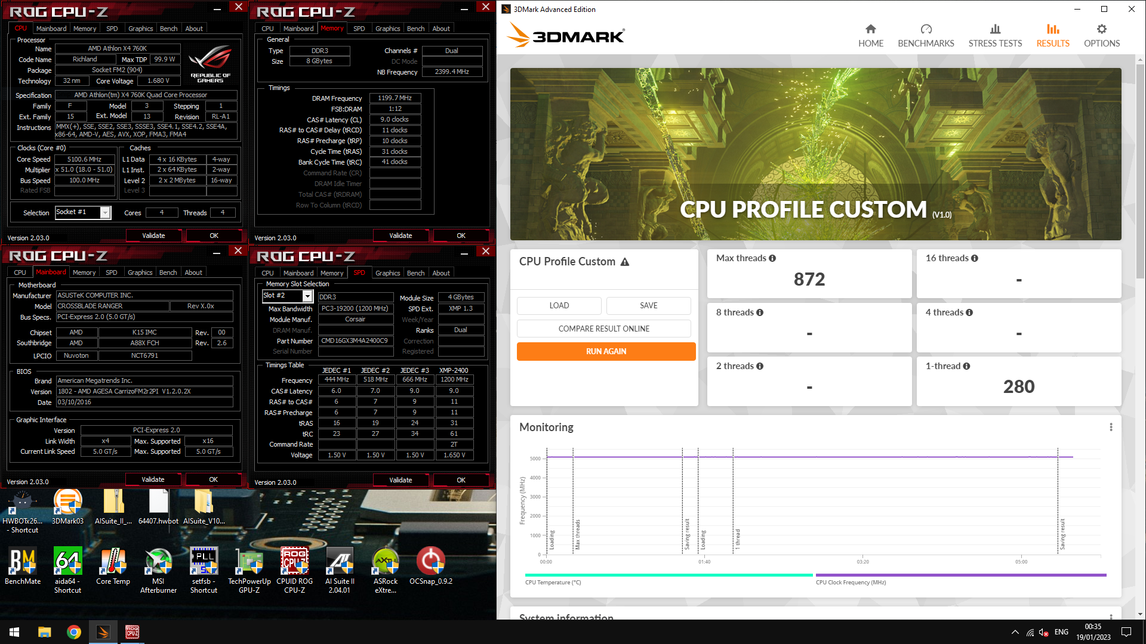Click COMPARE RESULT ONLINE button
This screenshot has width=1146, height=644.
[604, 329]
